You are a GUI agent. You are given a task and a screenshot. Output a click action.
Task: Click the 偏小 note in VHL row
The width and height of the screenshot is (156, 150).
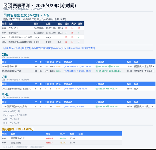pos(136,89)
